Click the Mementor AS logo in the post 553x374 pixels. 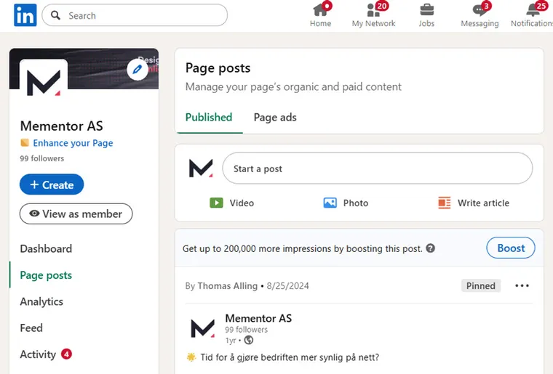[202, 328]
